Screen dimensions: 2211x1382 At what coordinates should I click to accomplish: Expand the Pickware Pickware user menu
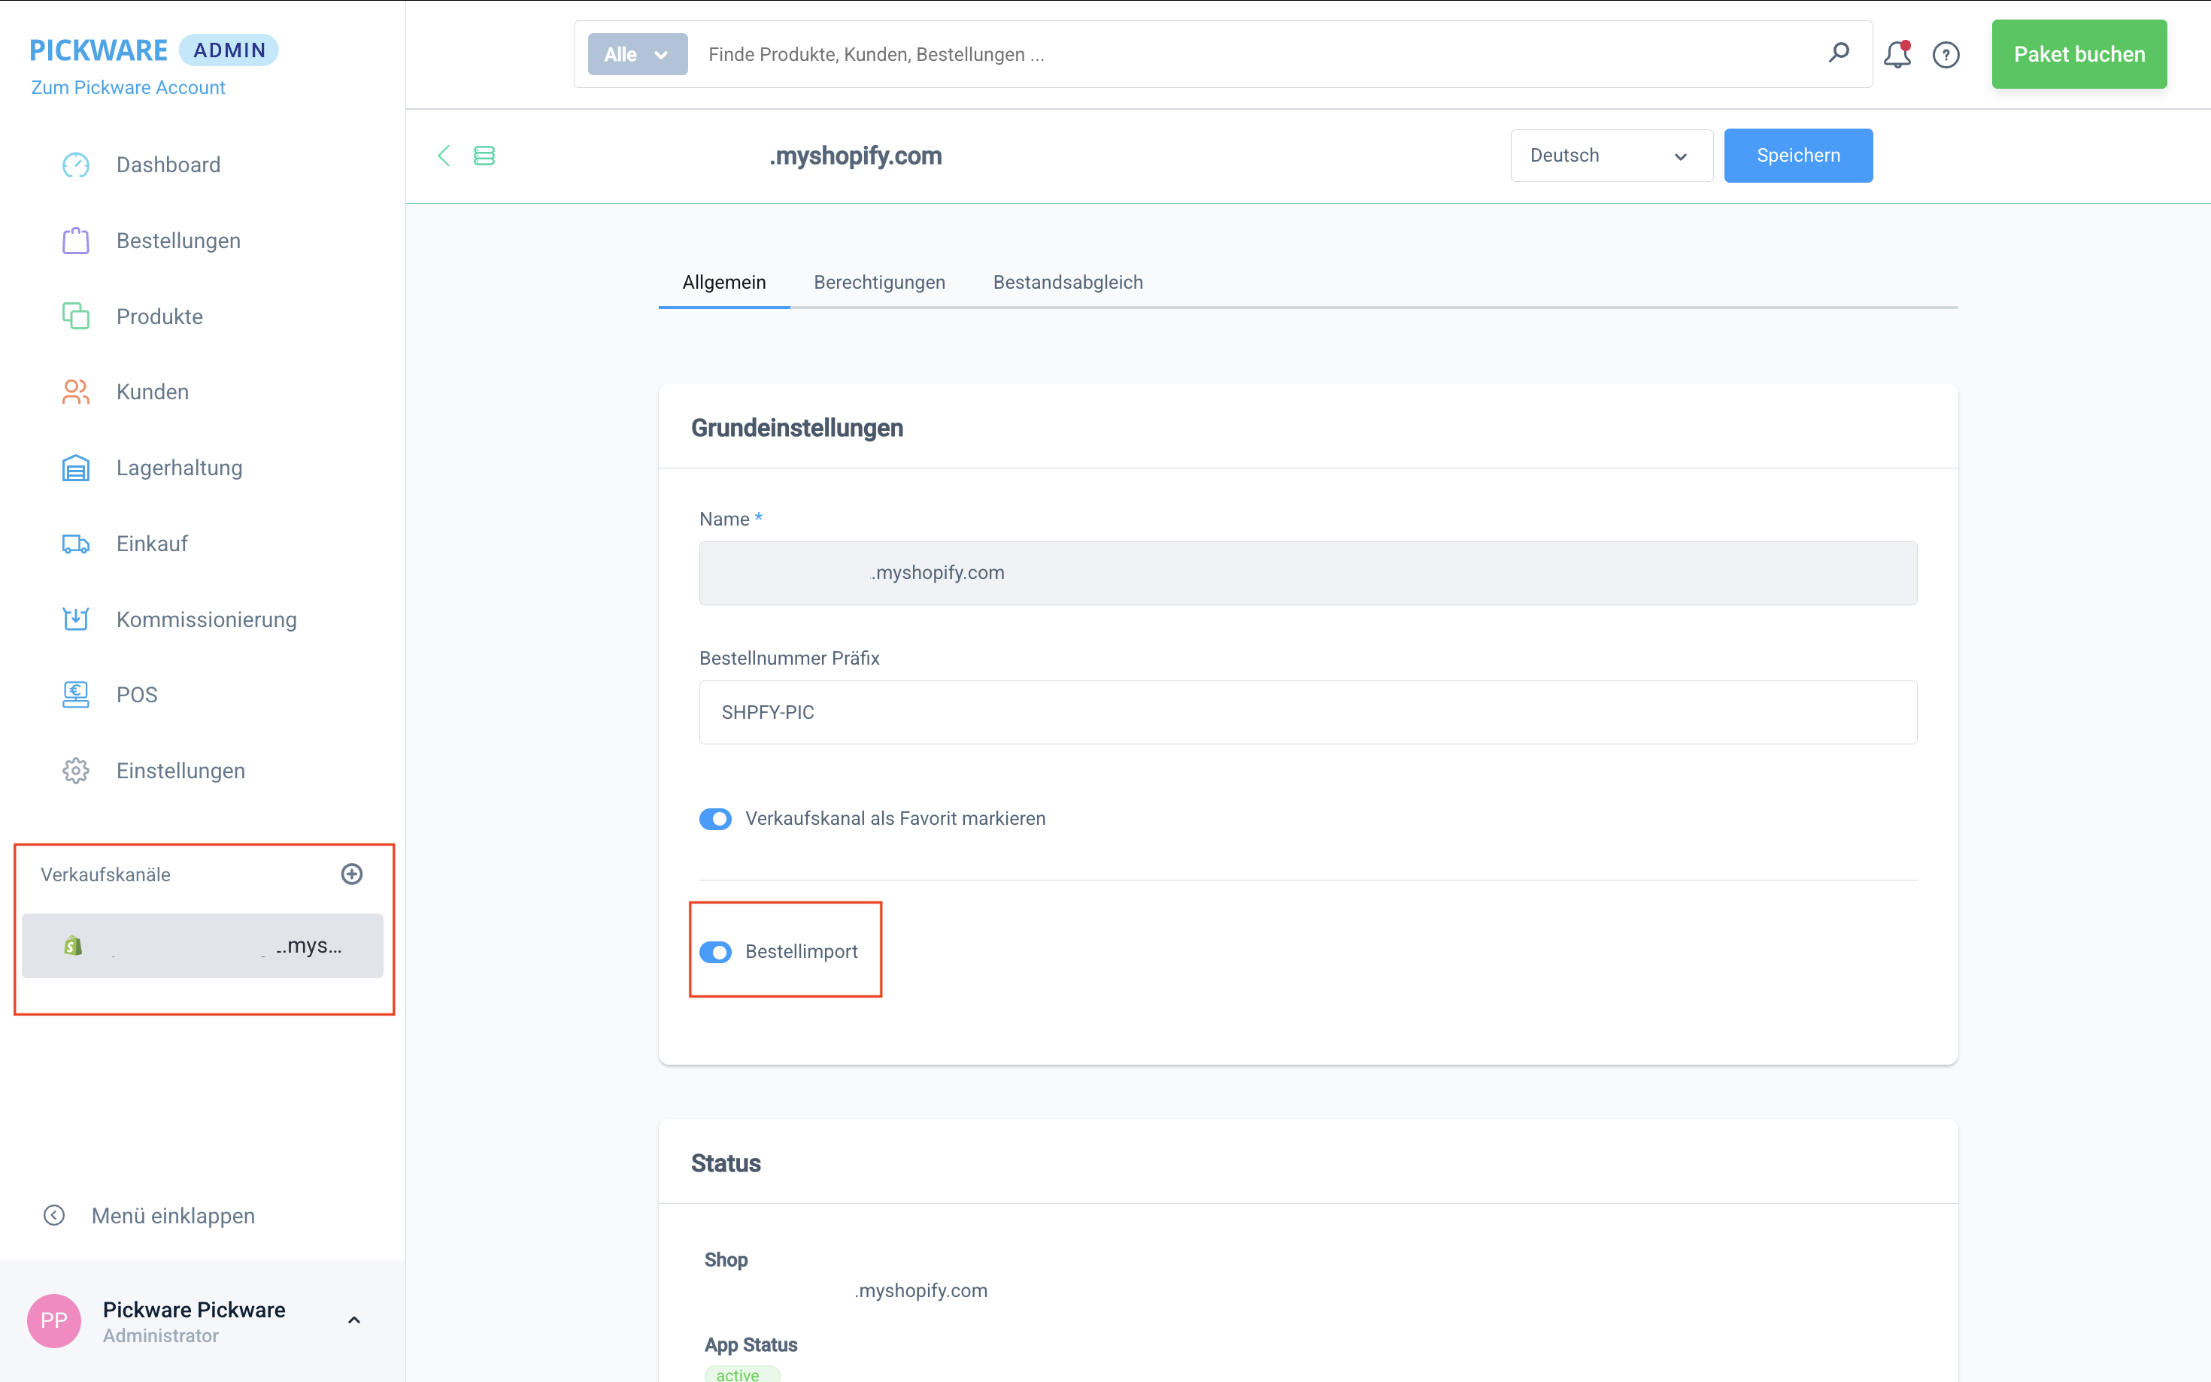pyautogui.click(x=353, y=1320)
